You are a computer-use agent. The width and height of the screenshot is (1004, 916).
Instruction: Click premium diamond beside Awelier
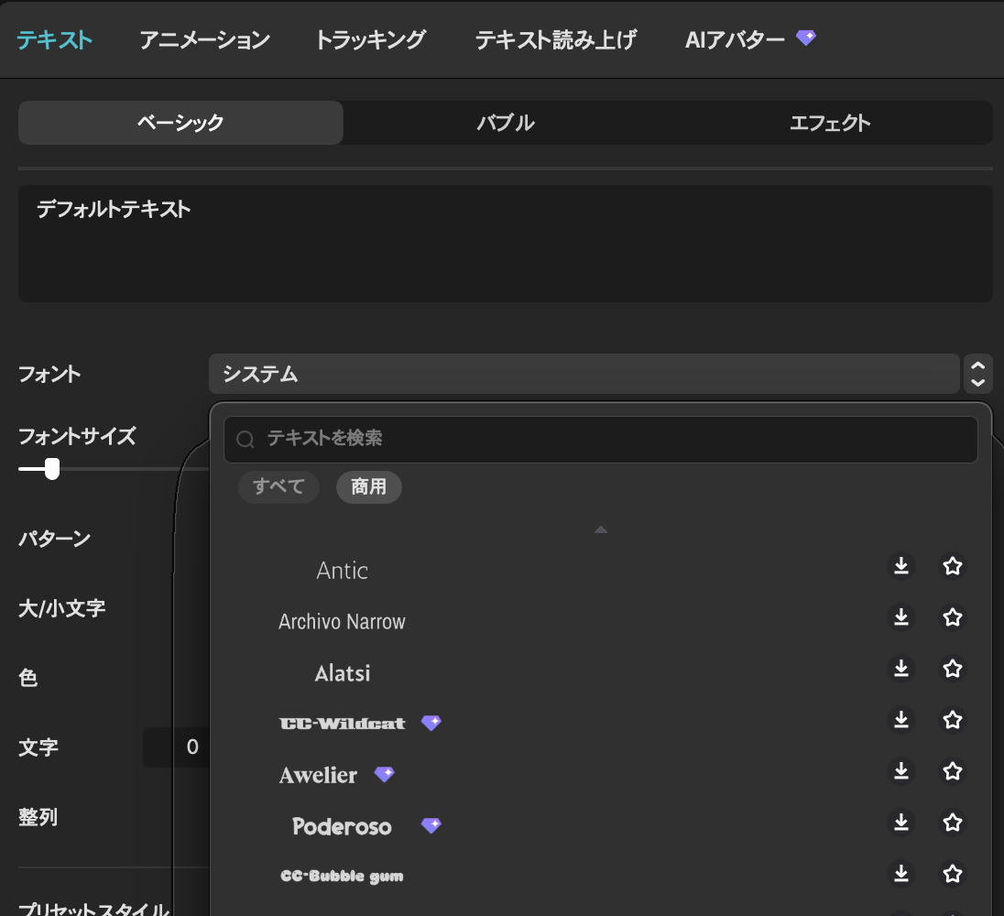[x=384, y=774]
